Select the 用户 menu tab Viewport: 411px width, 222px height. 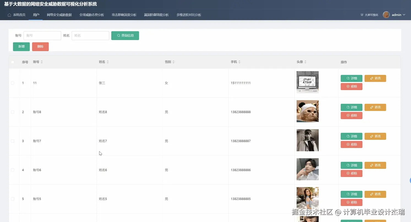click(36, 15)
